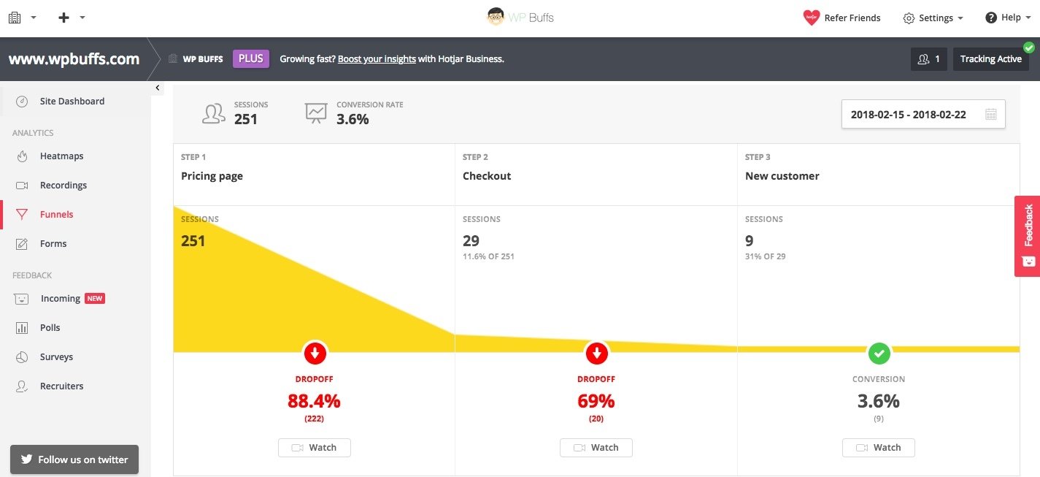Expand the dropdown arrow beside the building icon
The width and height of the screenshot is (1040, 477).
(34, 18)
